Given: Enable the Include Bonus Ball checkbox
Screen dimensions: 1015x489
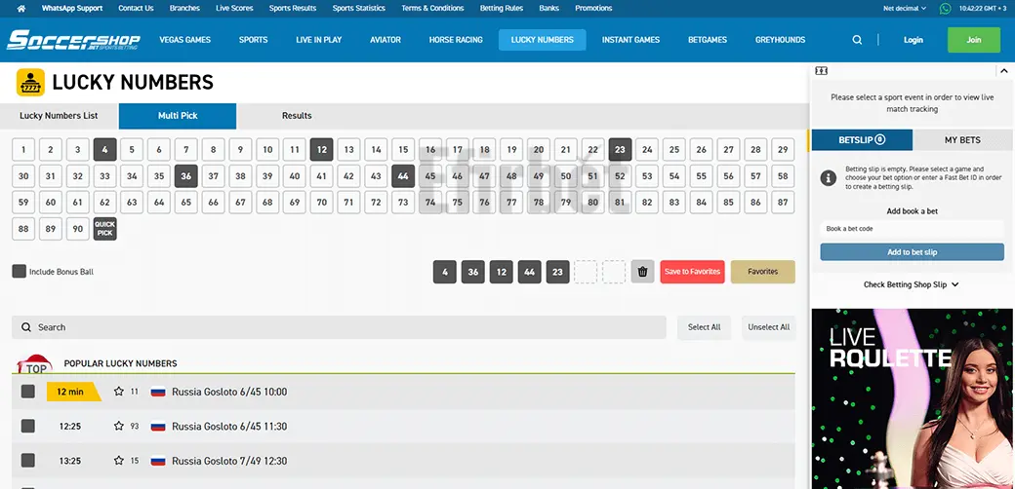Looking at the screenshot, I should click(19, 272).
